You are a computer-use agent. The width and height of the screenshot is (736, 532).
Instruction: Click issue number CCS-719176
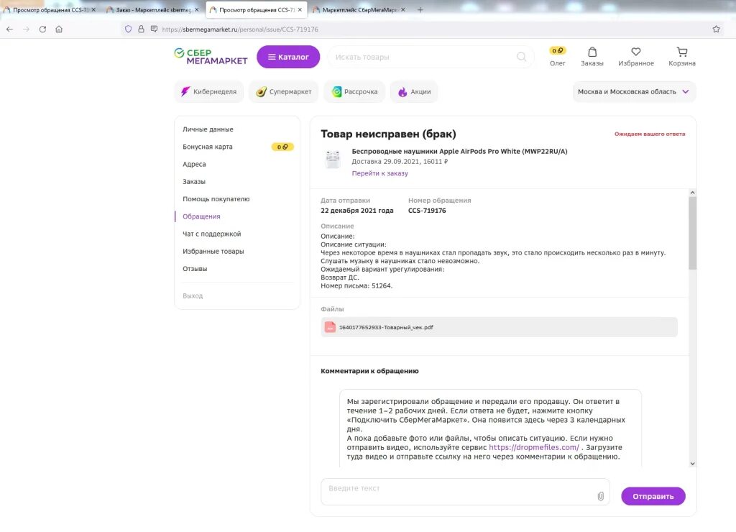click(427, 211)
